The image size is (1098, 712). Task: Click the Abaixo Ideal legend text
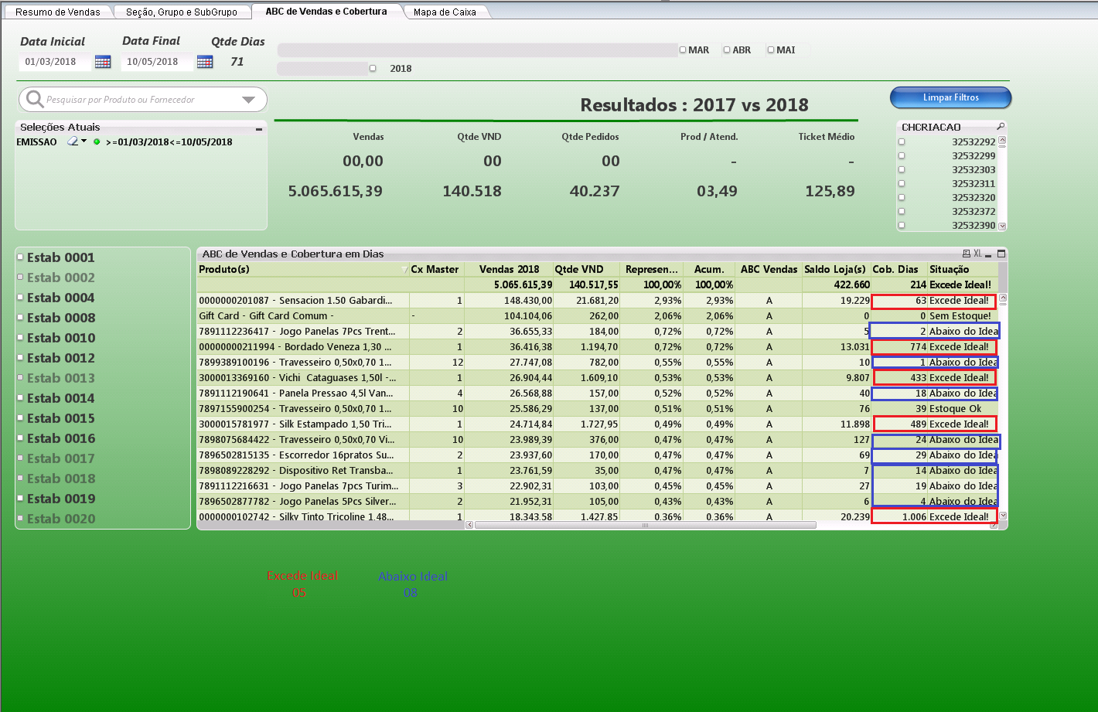[x=413, y=577]
